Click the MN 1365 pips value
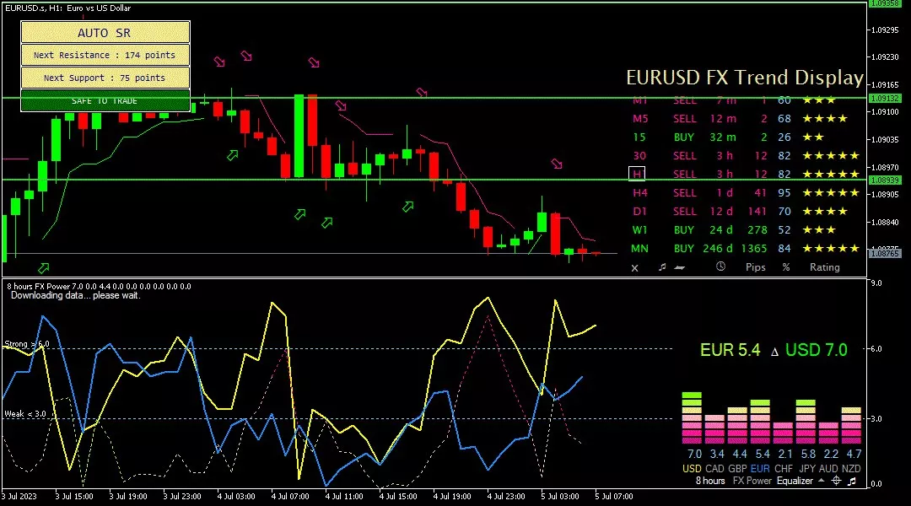The image size is (911, 506). 754,249
